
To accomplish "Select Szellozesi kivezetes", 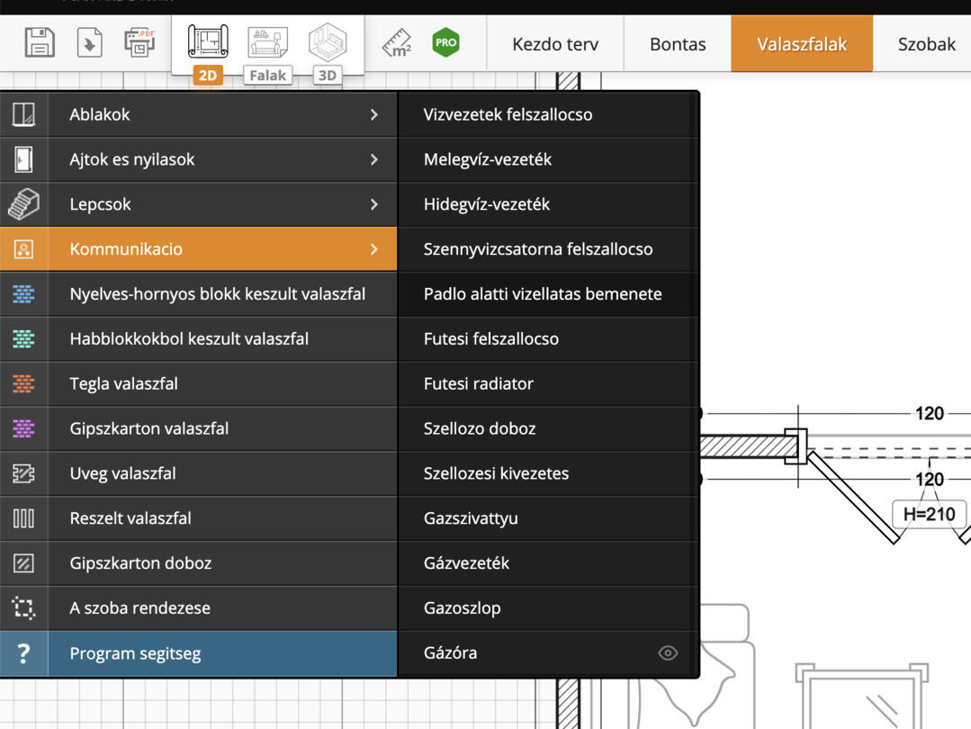I will pos(549,473).
